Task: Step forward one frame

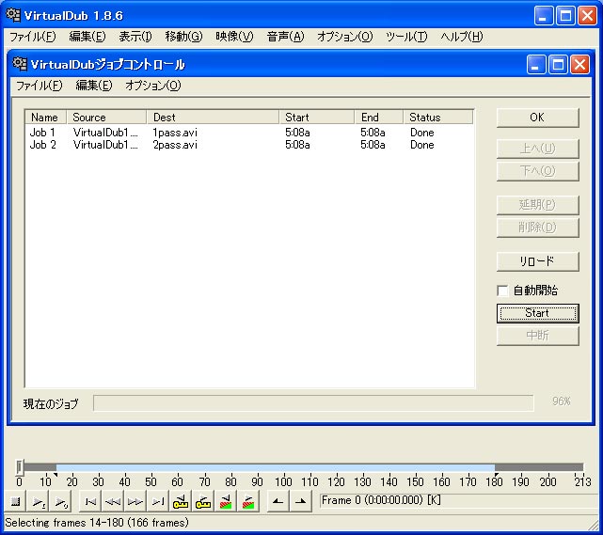Action: pyautogui.click(x=135, y=501)
